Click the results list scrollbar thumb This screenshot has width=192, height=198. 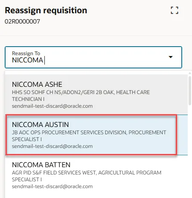click(x=190, y=91)
